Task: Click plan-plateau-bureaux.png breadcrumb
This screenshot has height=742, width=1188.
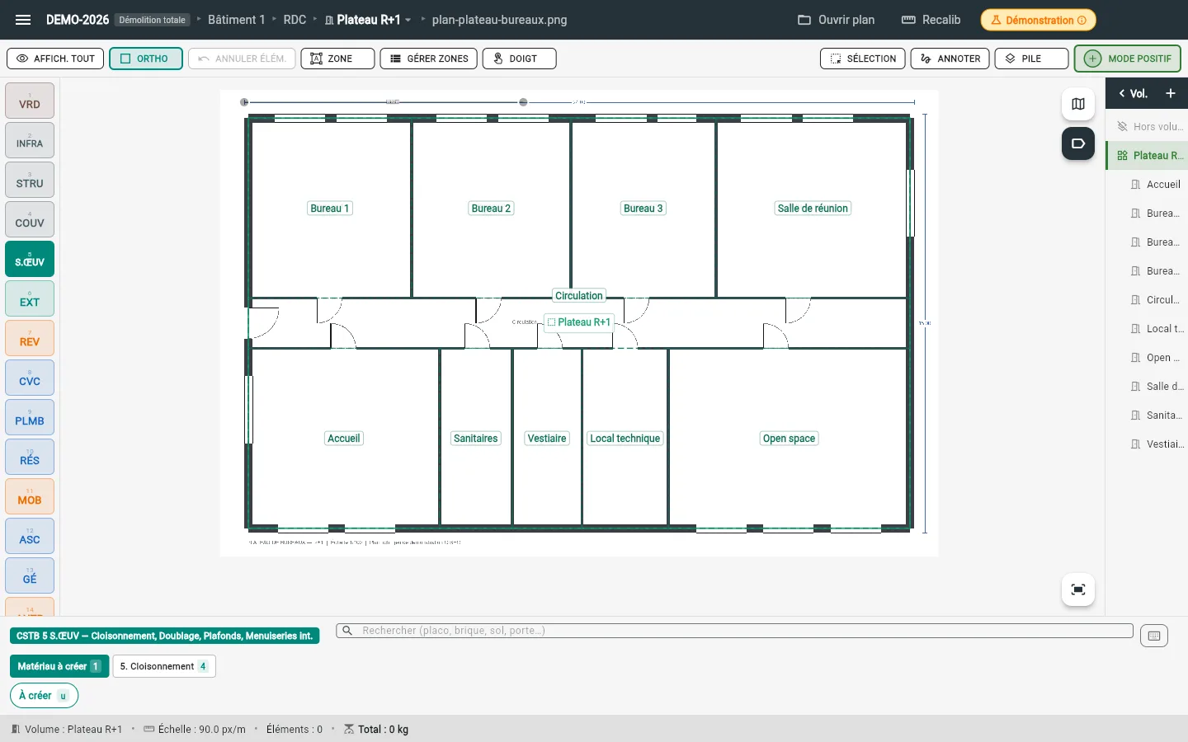Action: [x=499, y=20]
